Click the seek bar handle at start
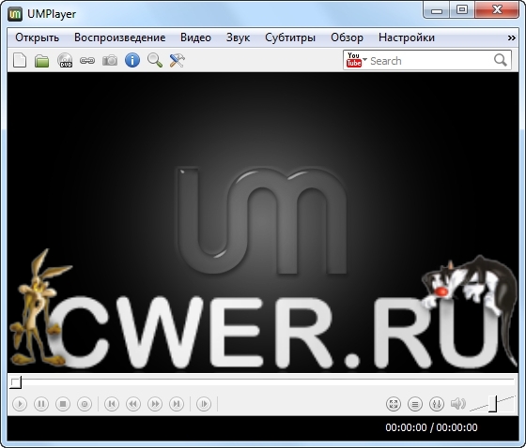 [x=15, y=382]
